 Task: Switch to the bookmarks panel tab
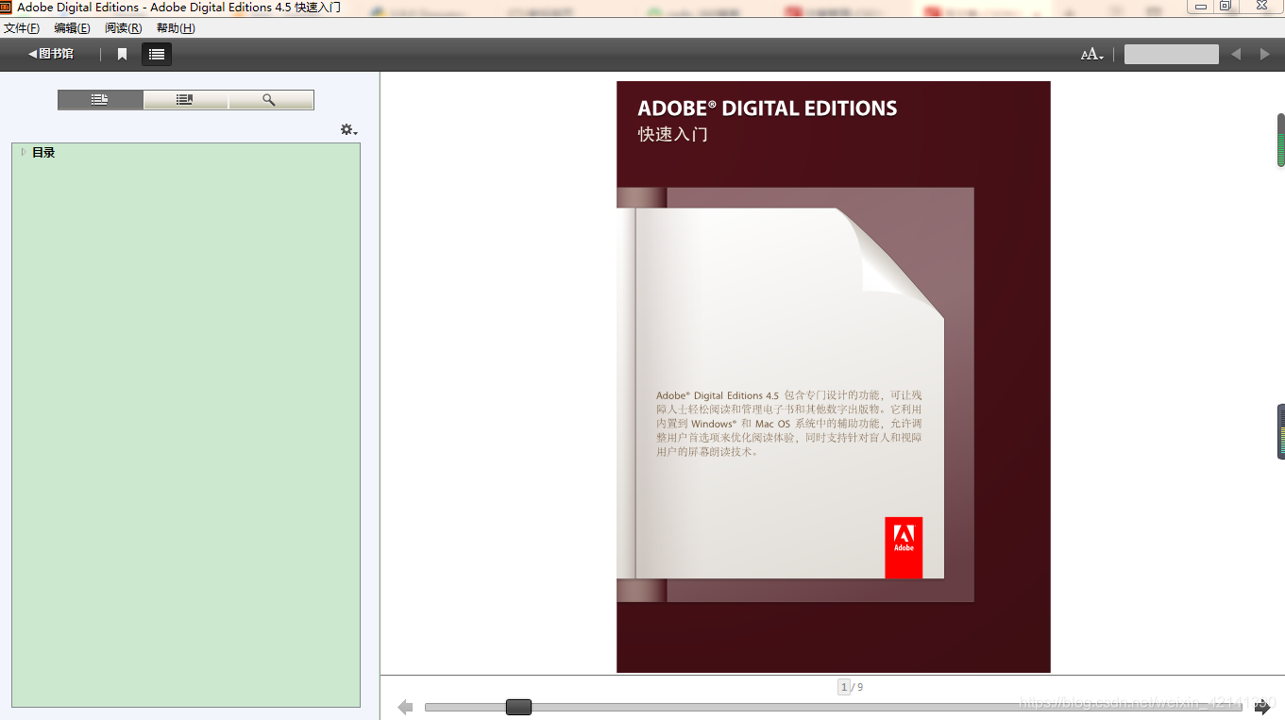click(x=185, y=99)
